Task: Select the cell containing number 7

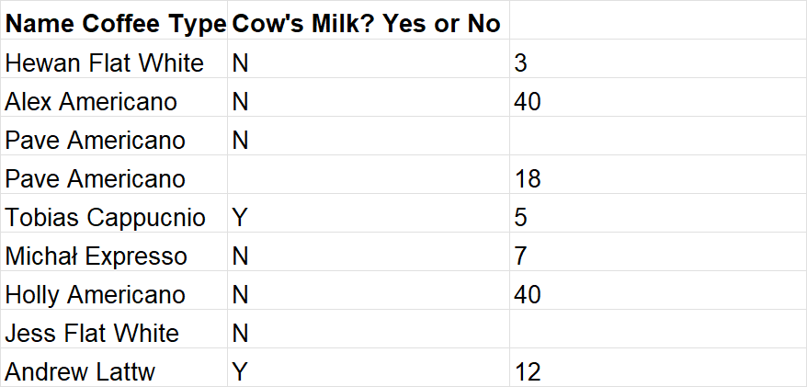Action: pyautogui.click(x=520, y=256)
